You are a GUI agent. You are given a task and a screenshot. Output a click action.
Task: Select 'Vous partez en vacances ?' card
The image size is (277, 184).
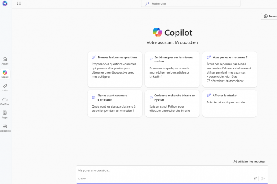click(230, 69)
